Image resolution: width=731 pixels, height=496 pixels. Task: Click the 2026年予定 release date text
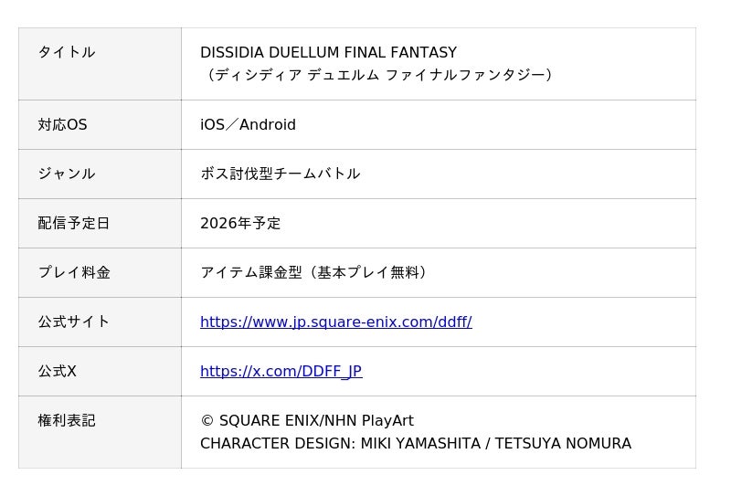pos(240,223)
